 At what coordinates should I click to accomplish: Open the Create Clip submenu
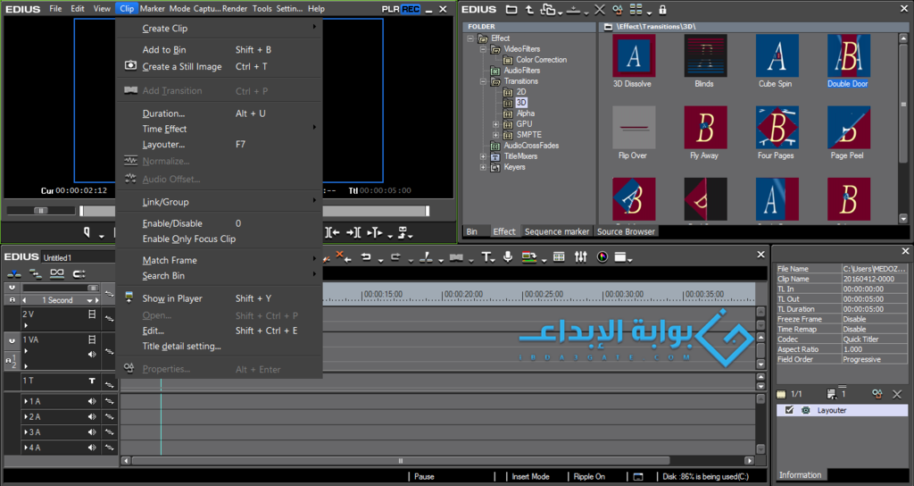pyautogui.click(x=220, y=28)
